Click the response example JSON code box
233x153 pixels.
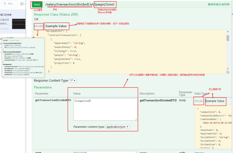click(x=130, y=52)
